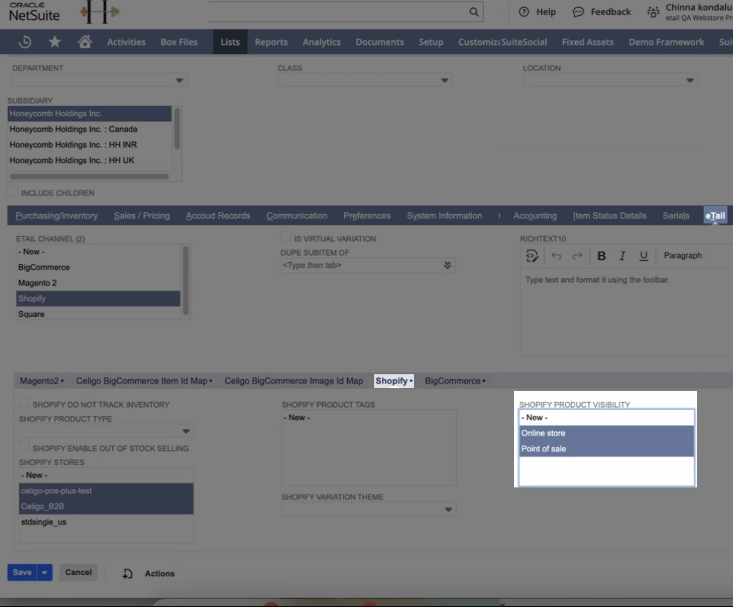Image resolution: width=733 pixels, height=607 pixels.
Task: Click the Save button
Action: [x=22, y=573]
